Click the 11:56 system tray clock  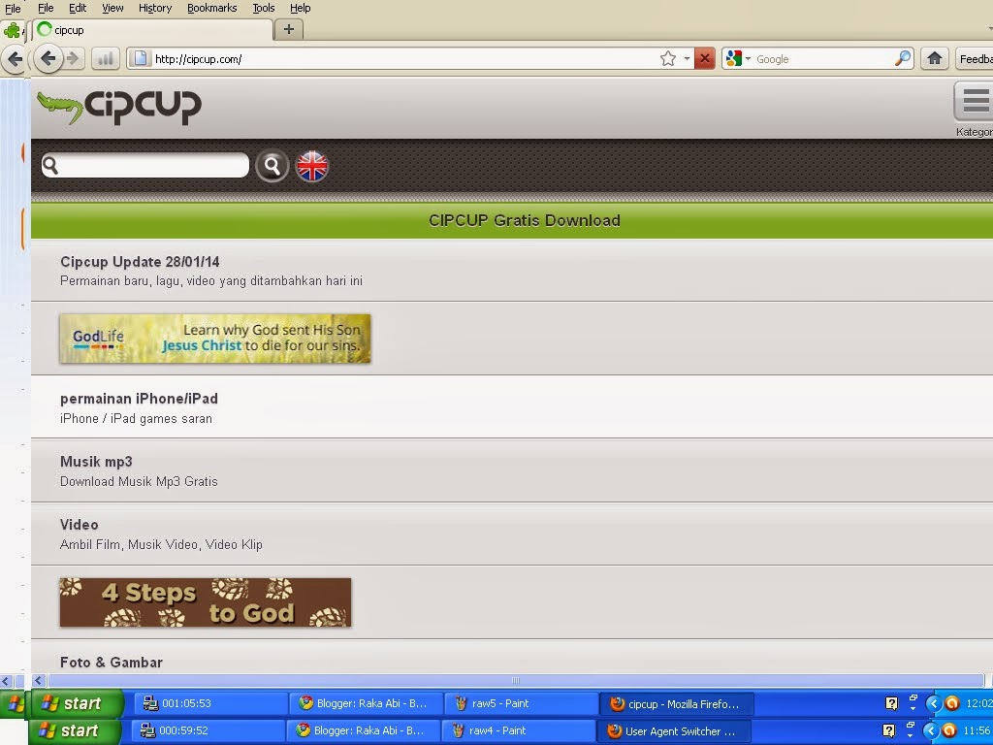(x=977, y=730)
